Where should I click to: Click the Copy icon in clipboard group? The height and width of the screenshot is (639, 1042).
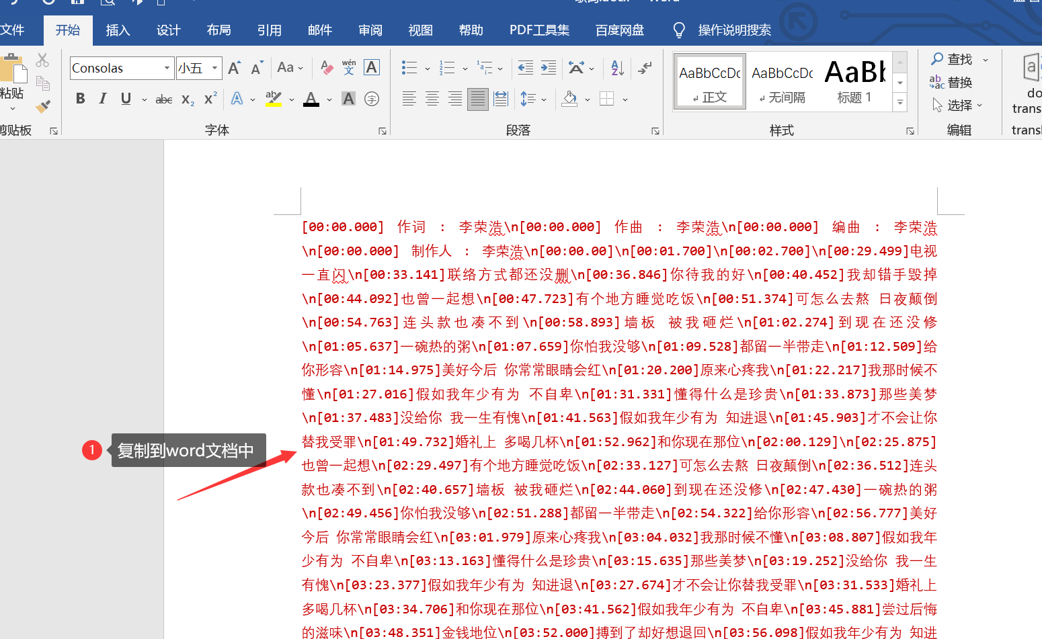pyautogui.click(x=42, y=83)
